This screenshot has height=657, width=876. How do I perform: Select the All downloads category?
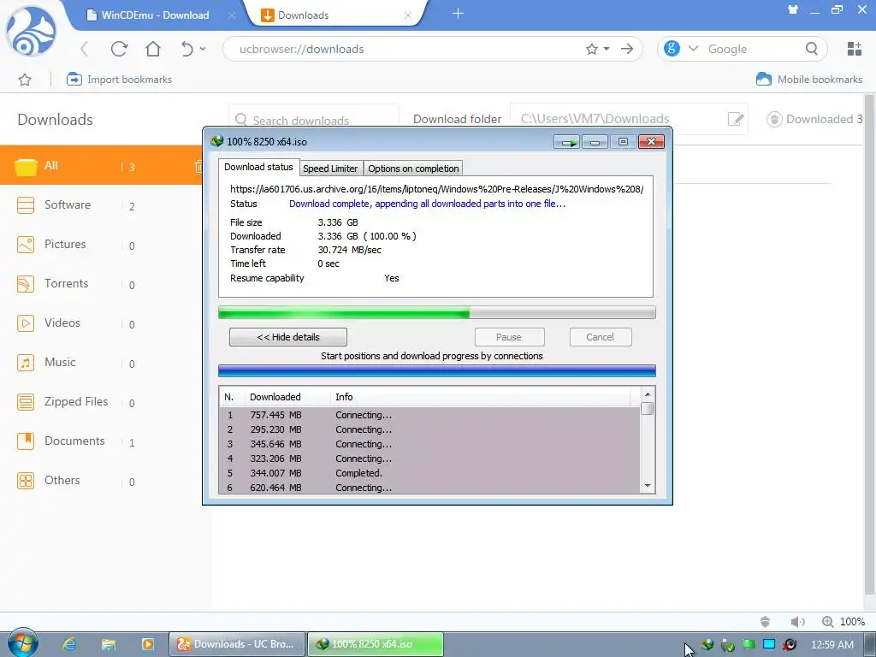102,165
